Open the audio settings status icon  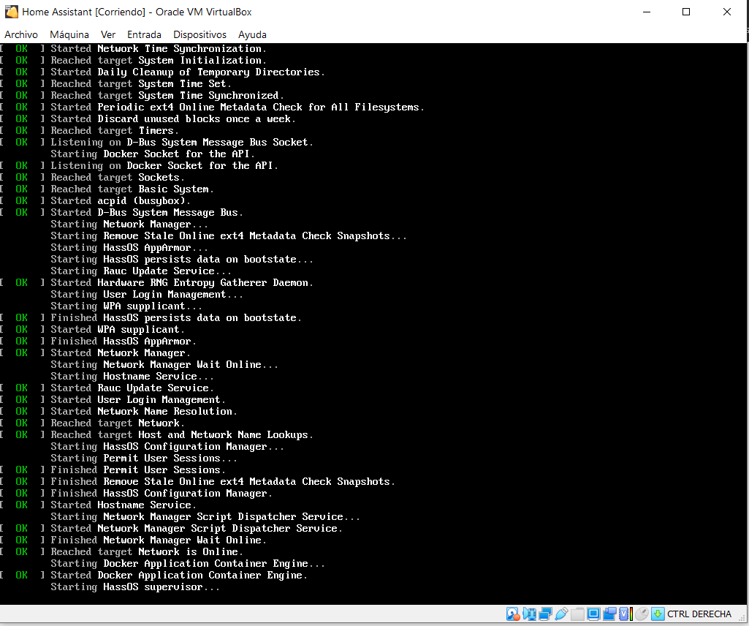coord(529,614)
